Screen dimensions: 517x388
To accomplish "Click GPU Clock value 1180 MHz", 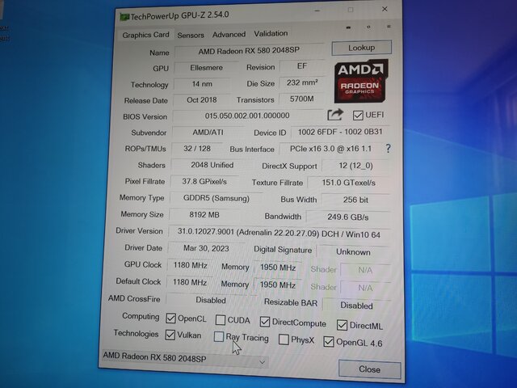I will click(190, 265).
